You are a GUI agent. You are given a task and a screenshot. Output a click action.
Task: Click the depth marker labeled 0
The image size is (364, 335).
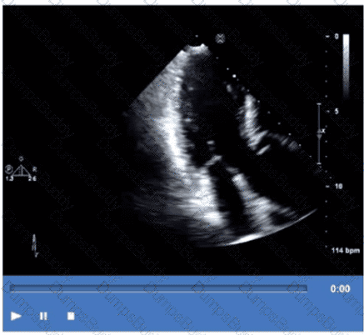coord(337,37)
